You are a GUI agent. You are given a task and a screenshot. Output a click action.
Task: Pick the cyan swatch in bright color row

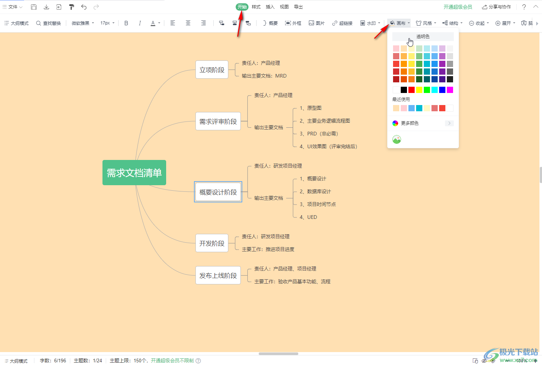434,90
